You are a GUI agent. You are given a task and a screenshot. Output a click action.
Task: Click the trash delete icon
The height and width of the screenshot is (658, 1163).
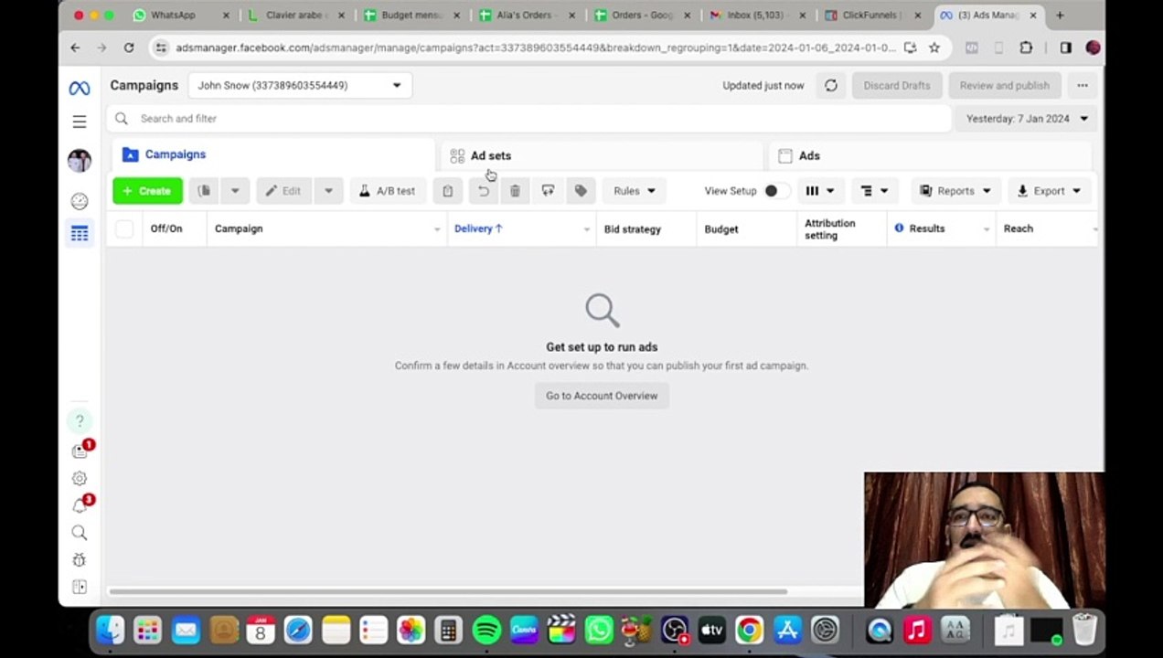click(x=515, y=191)
